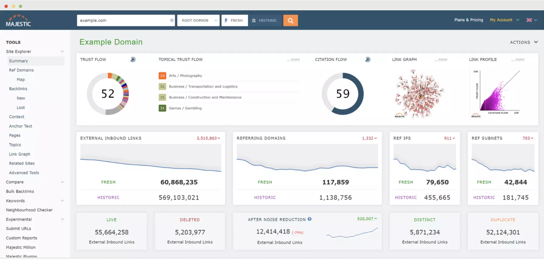
Task: Toggle the 520,007 noise reduction trend
Action: pyautogui.click(x=367, y=219)
